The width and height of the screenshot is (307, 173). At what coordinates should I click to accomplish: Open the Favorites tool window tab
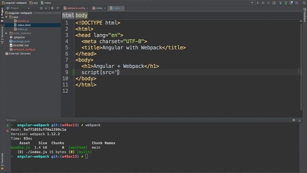(2, 161)
